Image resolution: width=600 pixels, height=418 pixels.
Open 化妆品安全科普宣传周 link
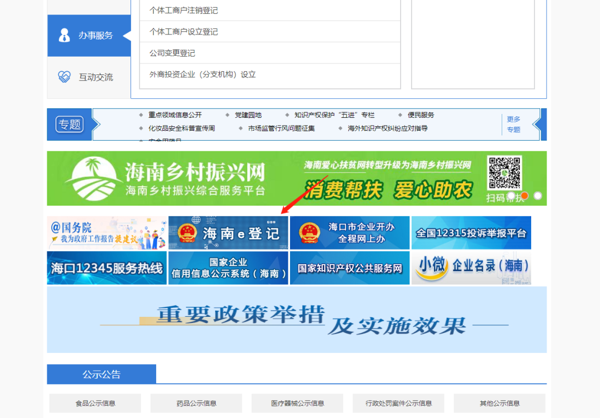tap(181, 128)
